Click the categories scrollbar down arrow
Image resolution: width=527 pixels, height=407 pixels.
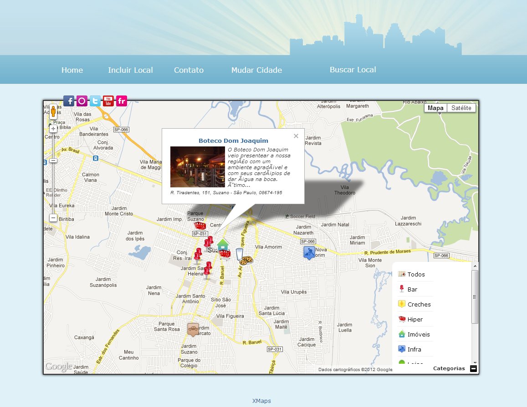point(475,363)
